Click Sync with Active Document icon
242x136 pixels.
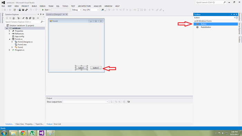pyautogui.click(x=24, y=18)
